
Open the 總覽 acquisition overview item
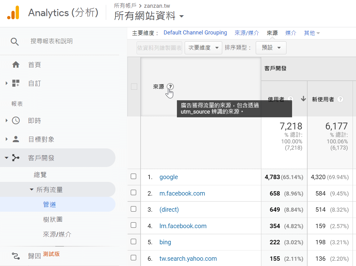pos(40,175)
